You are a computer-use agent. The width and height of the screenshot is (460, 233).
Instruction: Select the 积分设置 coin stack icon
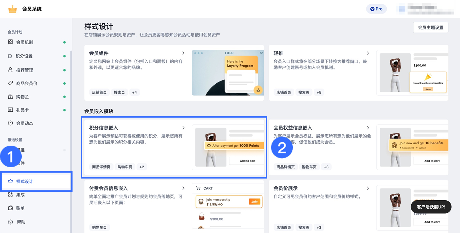10,56
